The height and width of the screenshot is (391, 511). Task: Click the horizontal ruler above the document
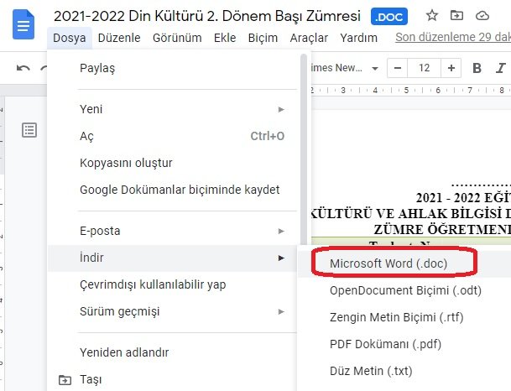click(x=410, y=91)
